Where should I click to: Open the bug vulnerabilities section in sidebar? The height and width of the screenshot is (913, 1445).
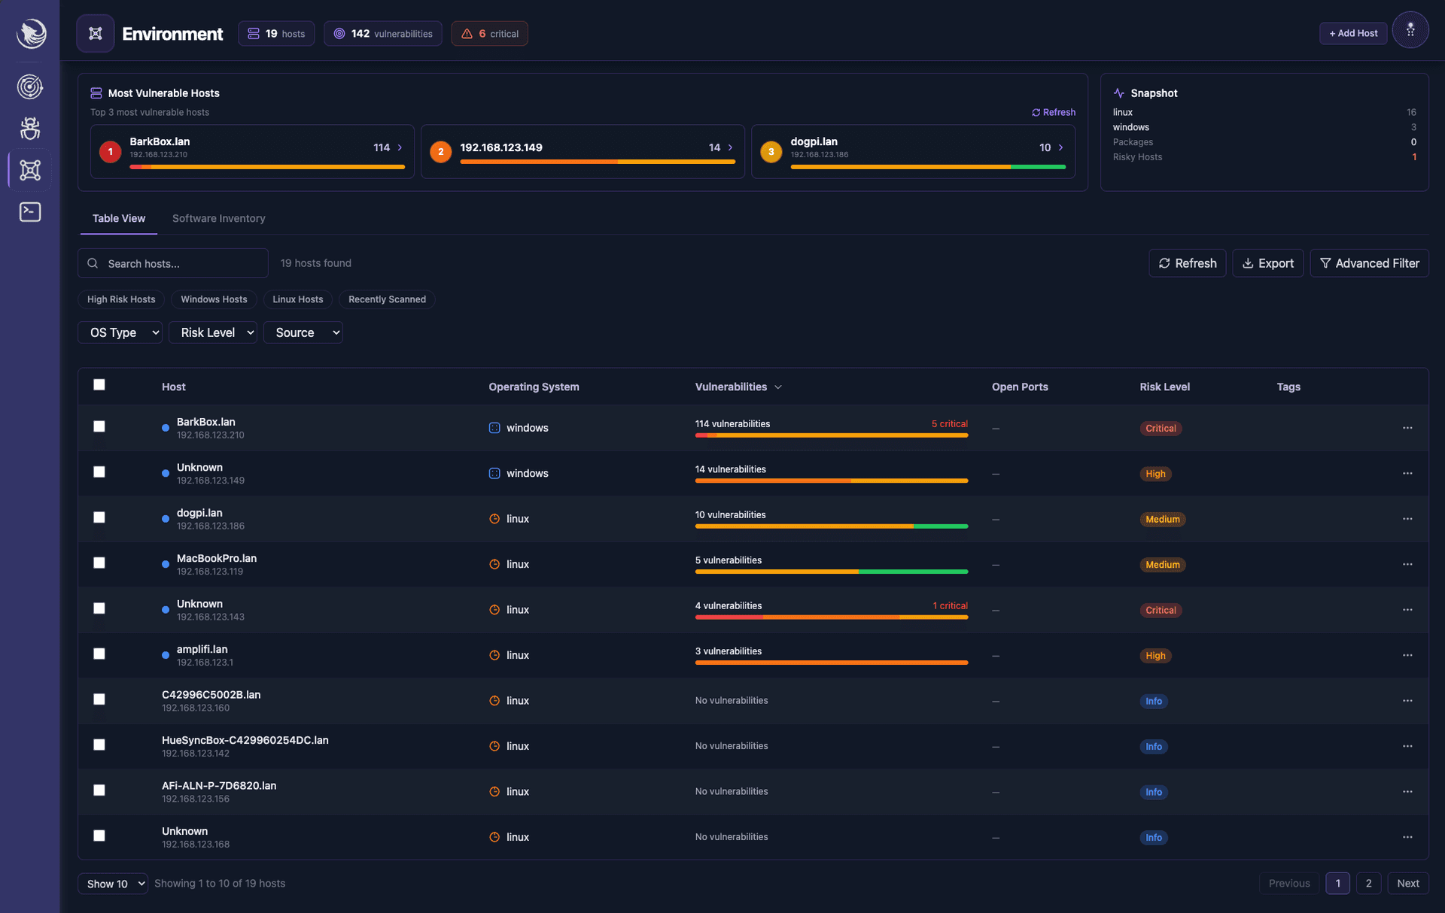click(29, 129)
